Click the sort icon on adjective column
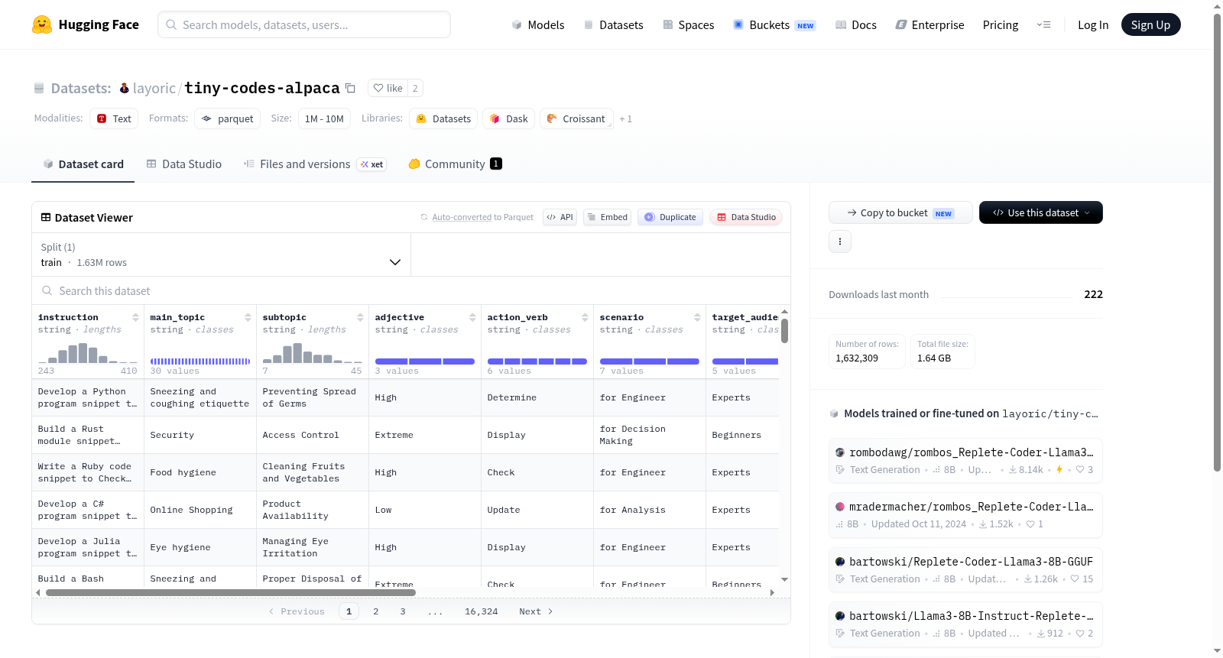 [x=472, y=317]
